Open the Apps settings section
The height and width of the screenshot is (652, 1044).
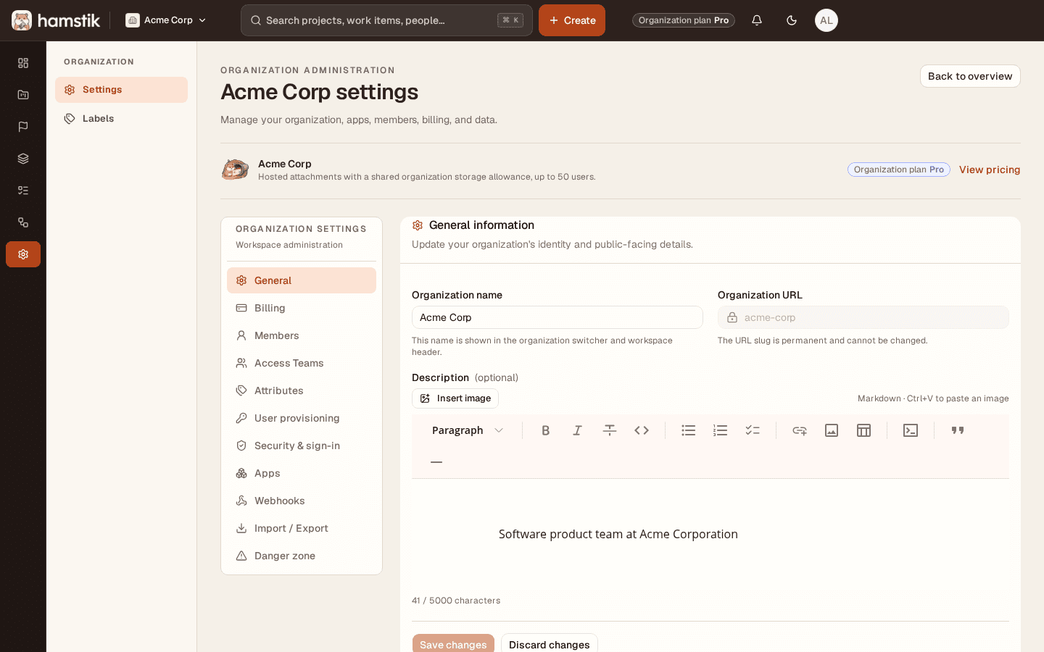(x=302, y=473)
